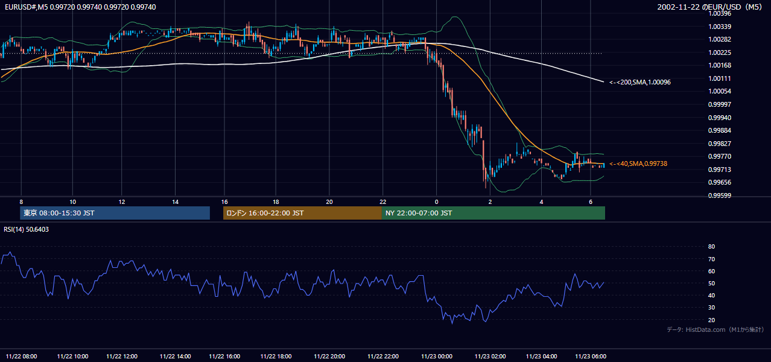Click the 11/23 00:00 time label
The height and width of the screenshot is (362, 771).
click(x=437, y=356)
